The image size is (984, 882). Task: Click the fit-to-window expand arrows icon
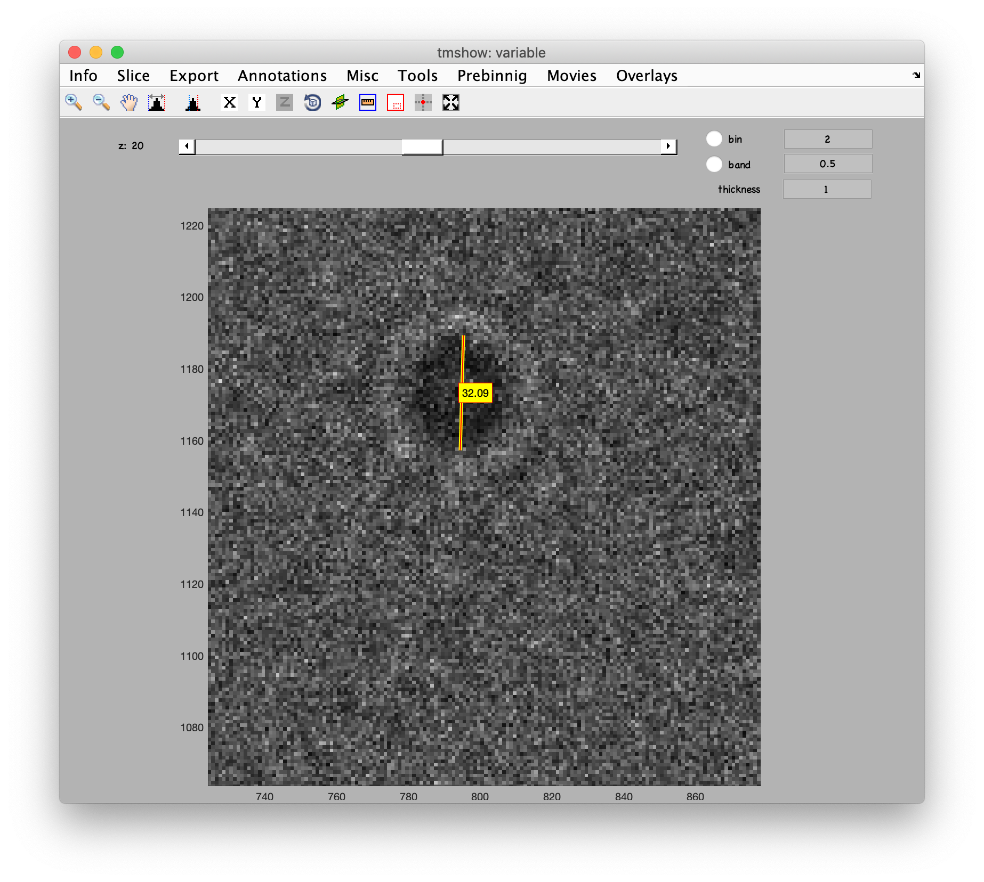tap(451, 102)
